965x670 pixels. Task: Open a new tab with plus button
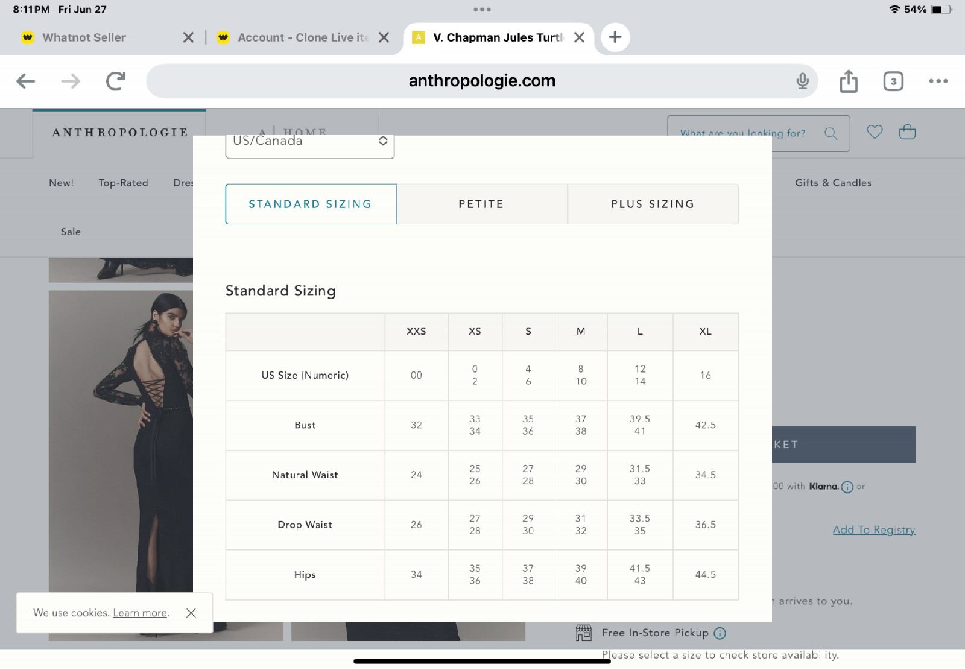[615, 37]
